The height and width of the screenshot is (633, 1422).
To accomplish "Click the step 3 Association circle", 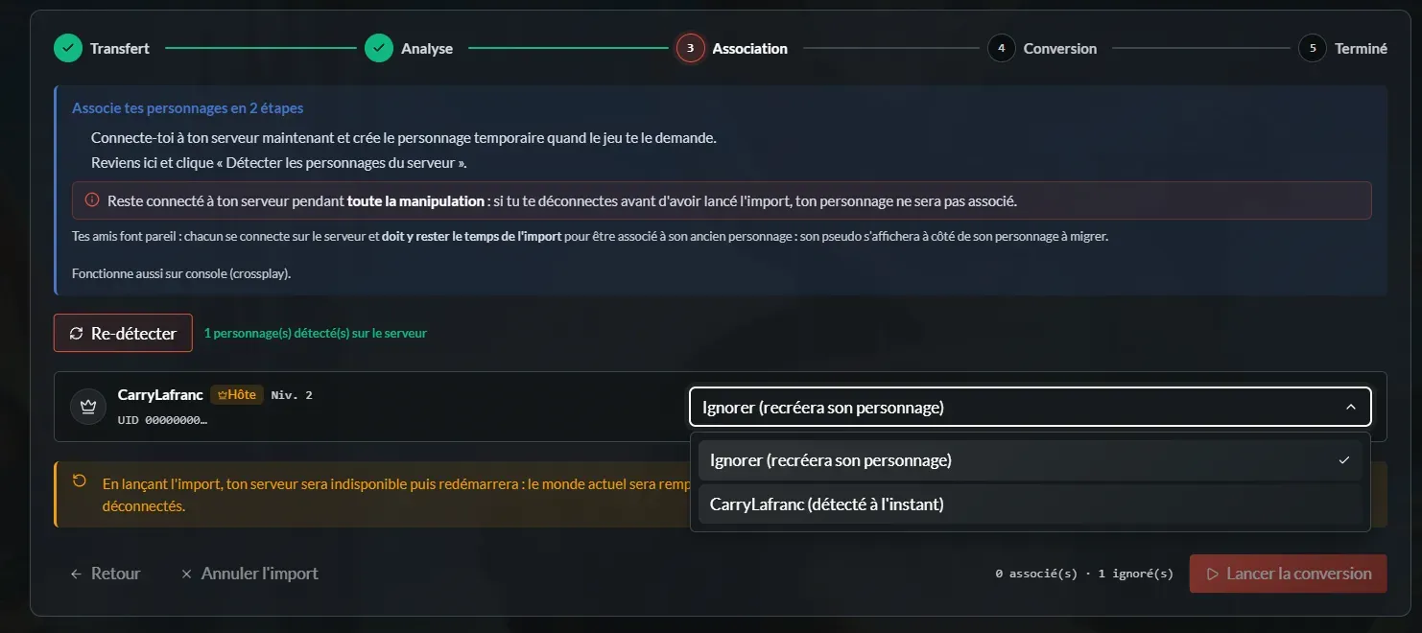I will 690,48.
